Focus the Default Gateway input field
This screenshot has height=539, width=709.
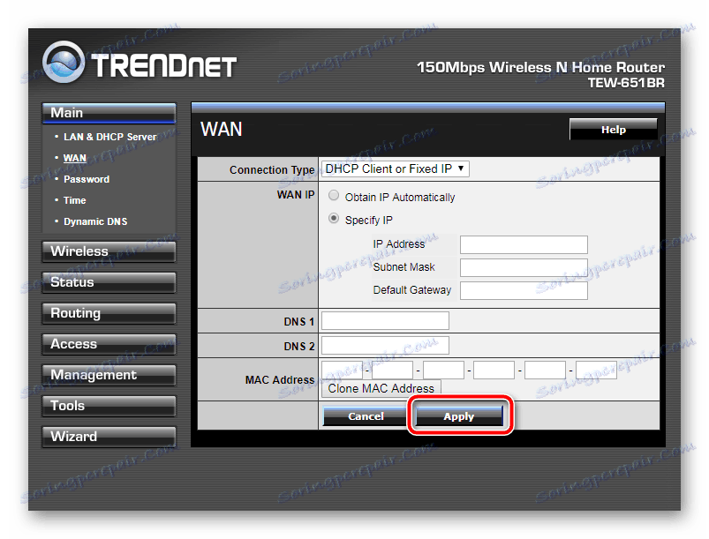click(524, 290)
